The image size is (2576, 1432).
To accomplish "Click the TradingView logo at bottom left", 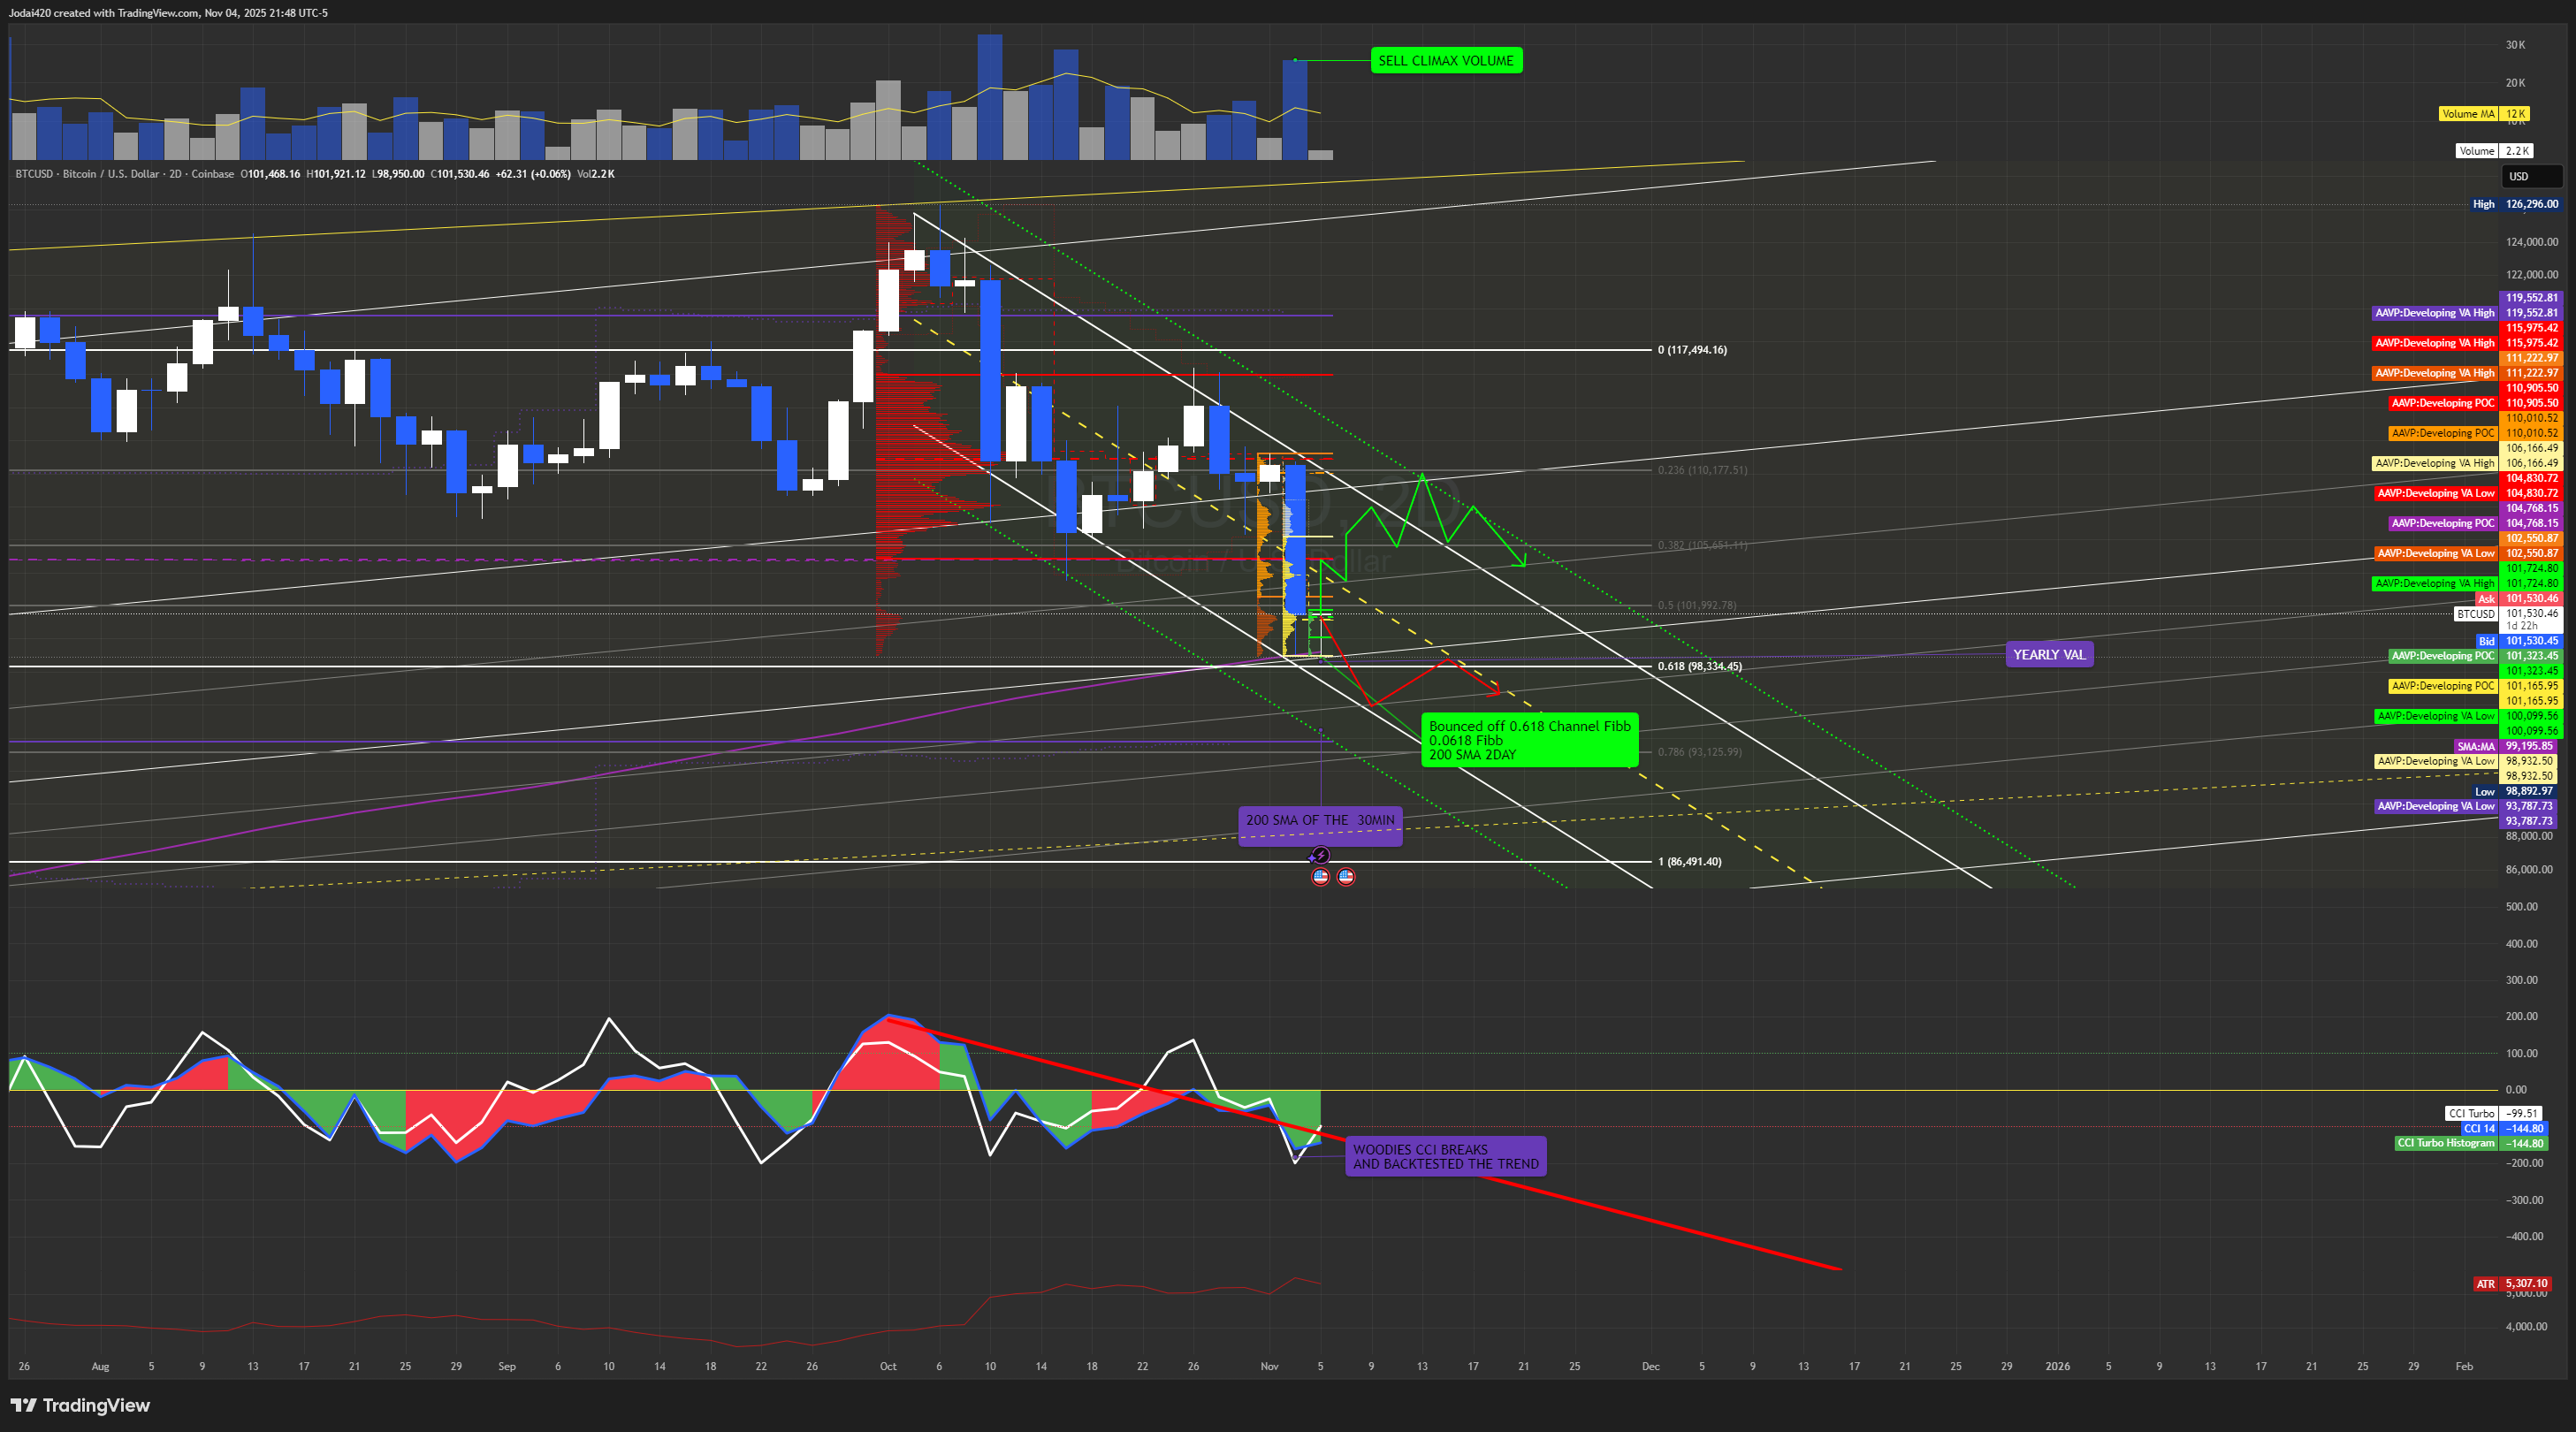I will [80, 1405].
